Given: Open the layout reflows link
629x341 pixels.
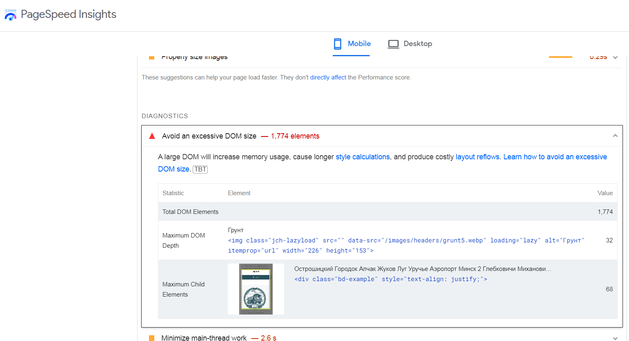Looking at the screenshot, I should click(477, 157).
